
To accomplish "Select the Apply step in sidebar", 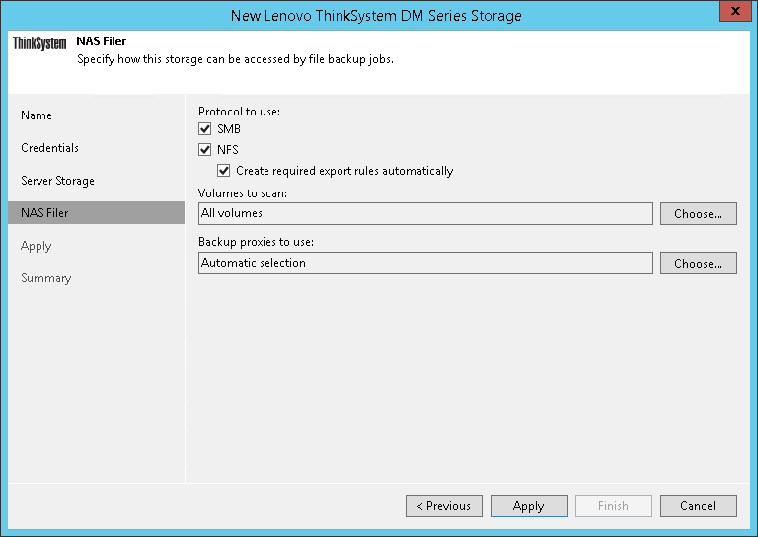I will [37, 246].
